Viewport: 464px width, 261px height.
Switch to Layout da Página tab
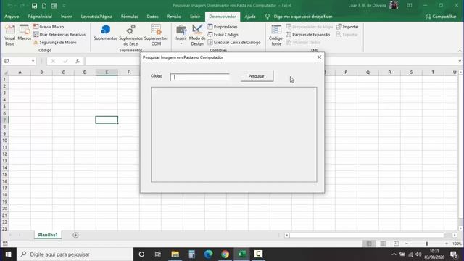[x=96, y=17]
